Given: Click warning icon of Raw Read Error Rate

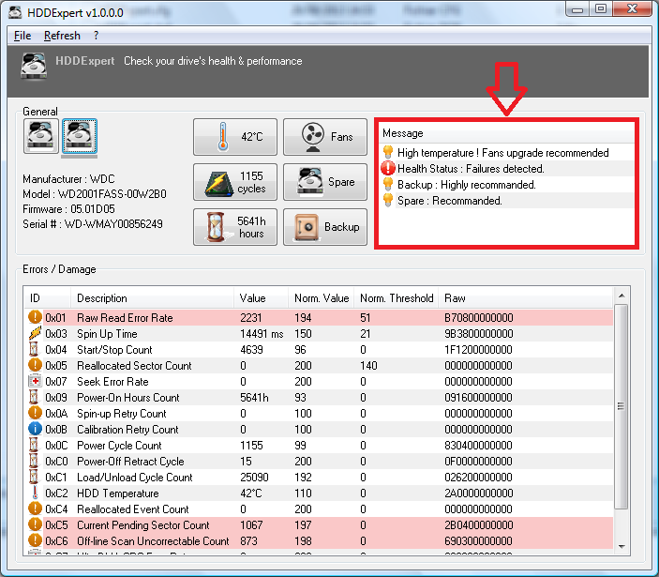Looking at the screenshot, I should pyautogui.click(x=35, y=317).
